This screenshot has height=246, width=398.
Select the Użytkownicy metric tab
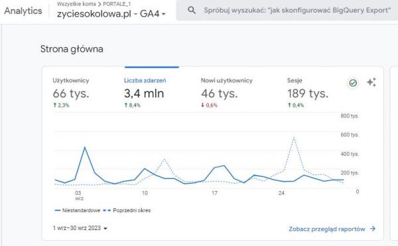pyautogui.click(x=71, y=92)
